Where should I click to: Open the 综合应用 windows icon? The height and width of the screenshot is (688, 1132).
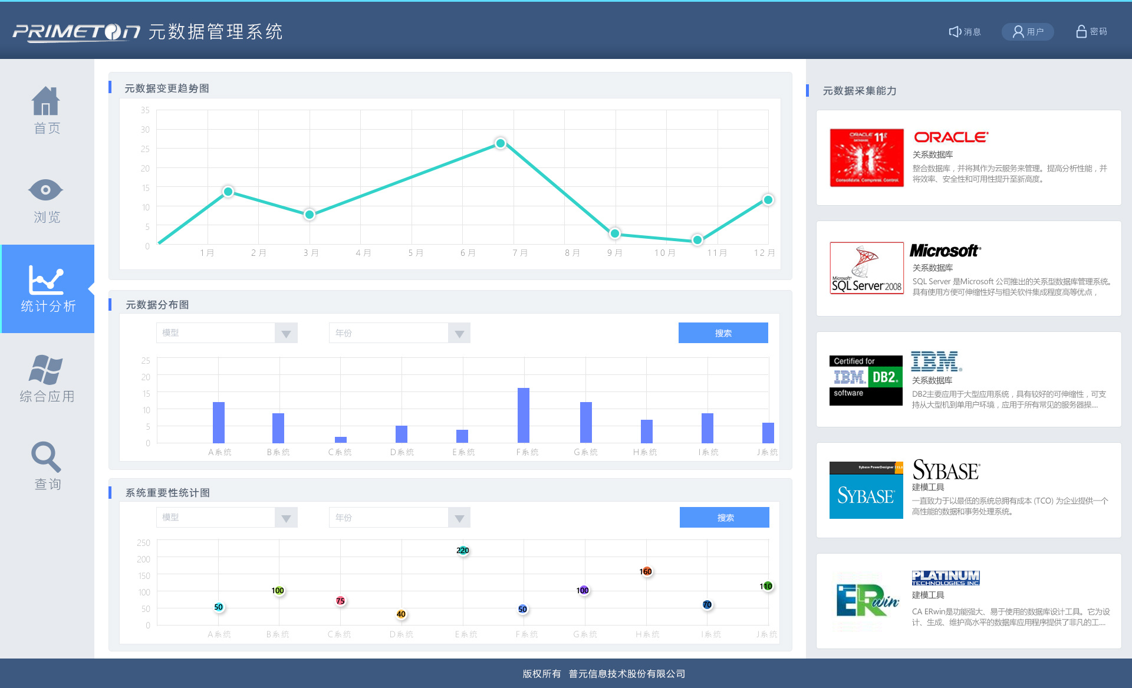pyautogui.click(x=45, y=370)
